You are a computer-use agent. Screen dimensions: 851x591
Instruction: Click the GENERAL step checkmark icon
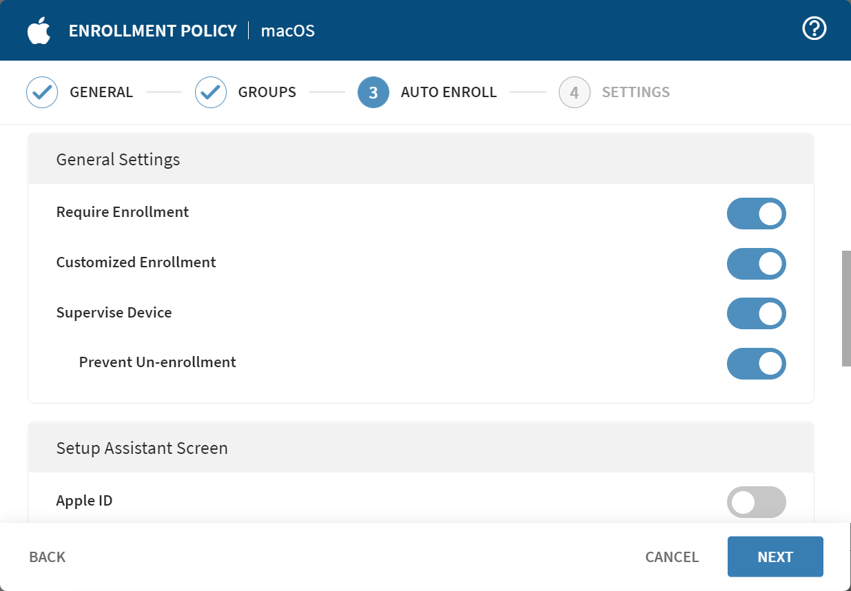pos(42,92)
